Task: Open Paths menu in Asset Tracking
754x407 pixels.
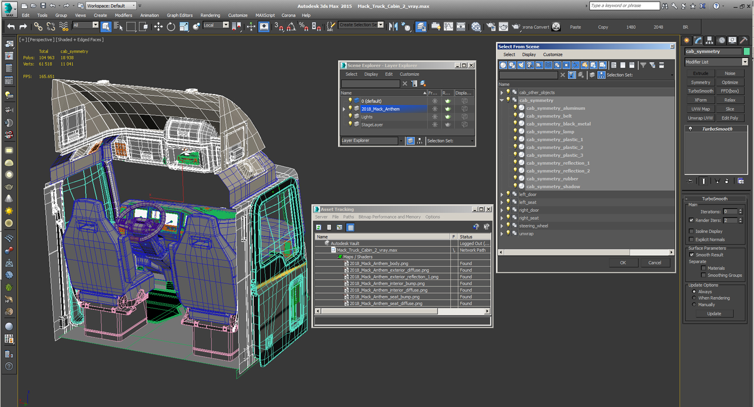Action: [x=348, y=217]
